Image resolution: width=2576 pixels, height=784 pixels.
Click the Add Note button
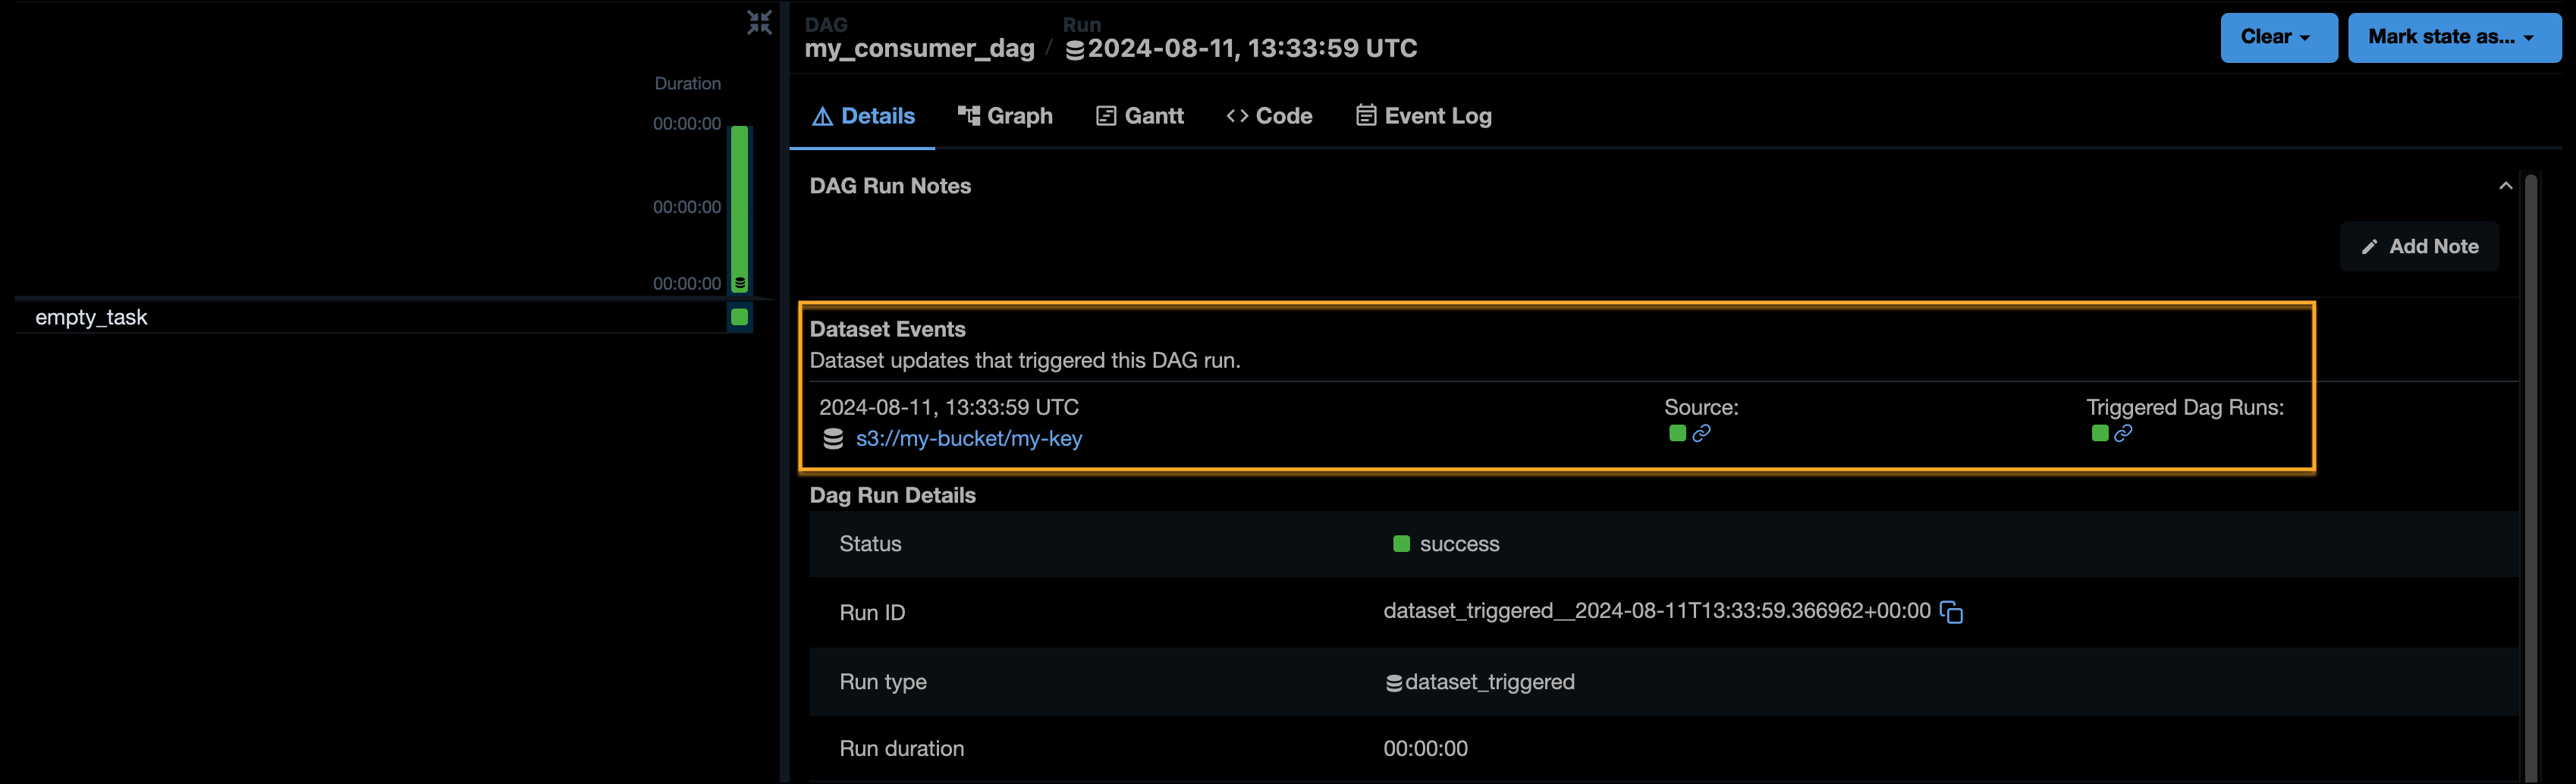coord(2419,246)
